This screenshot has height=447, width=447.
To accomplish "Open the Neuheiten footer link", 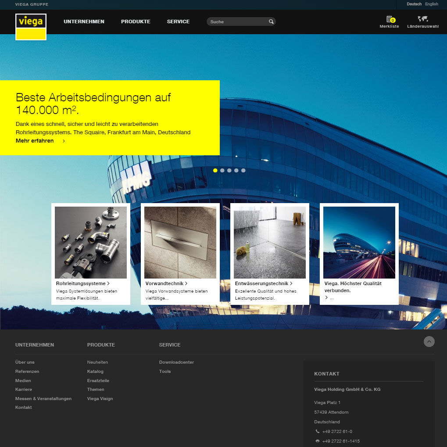I will pos(97,362).
